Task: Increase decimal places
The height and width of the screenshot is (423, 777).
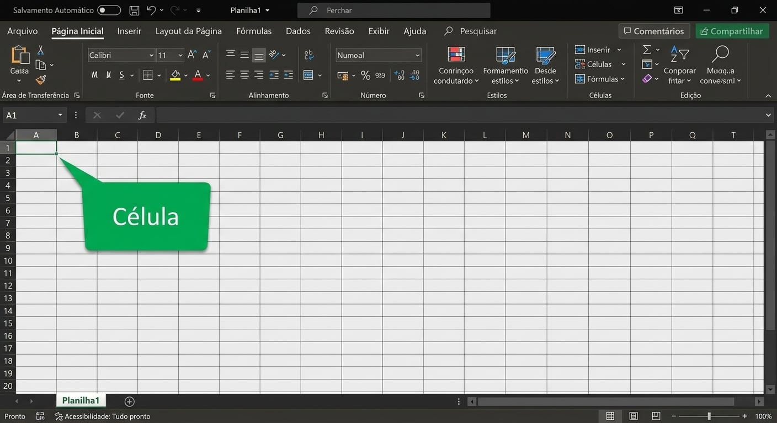Action: click(x=400, y=75)
